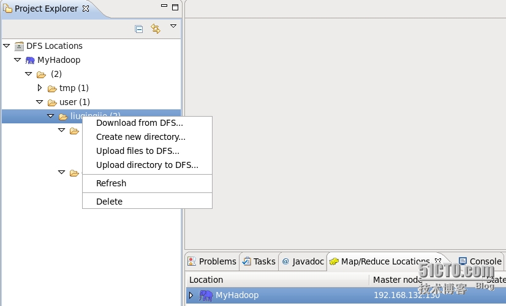Click the Console monitor icon

463,261
